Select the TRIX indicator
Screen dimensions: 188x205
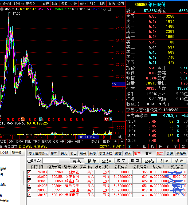(37, 142)
